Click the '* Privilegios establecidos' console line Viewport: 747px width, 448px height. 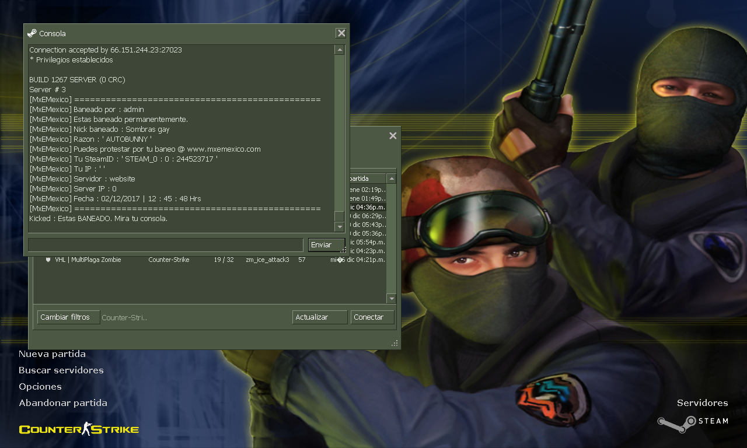pos(71,60)
